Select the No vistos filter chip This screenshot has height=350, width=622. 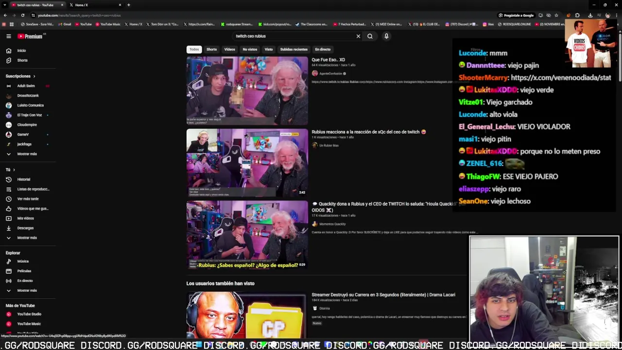[250, 49]
